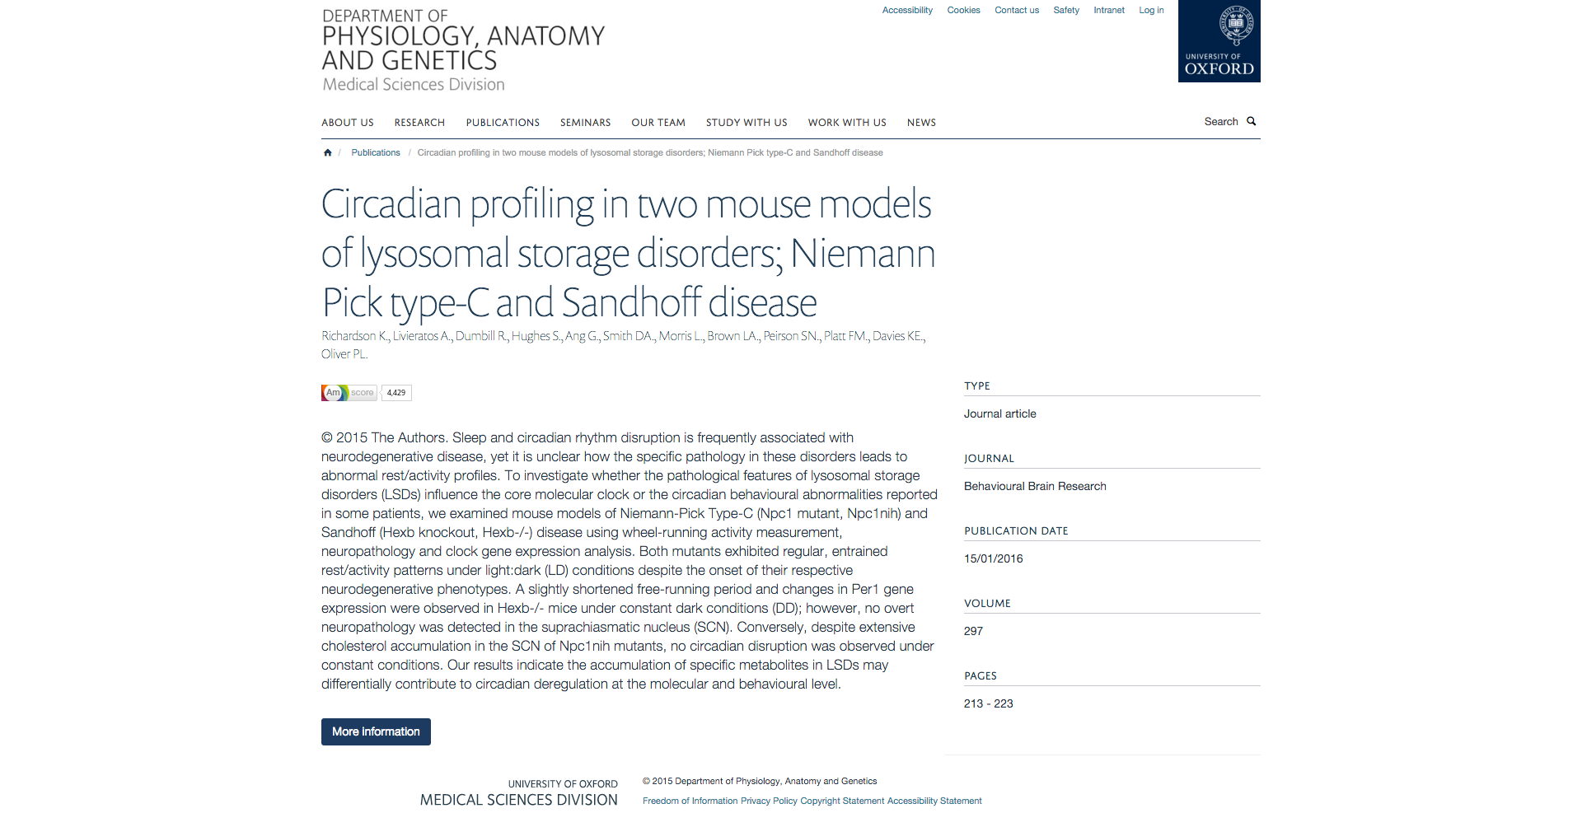Click the search magnifier icon
The height and width of the screenshot is (827, 1582).
(1251, 121)
